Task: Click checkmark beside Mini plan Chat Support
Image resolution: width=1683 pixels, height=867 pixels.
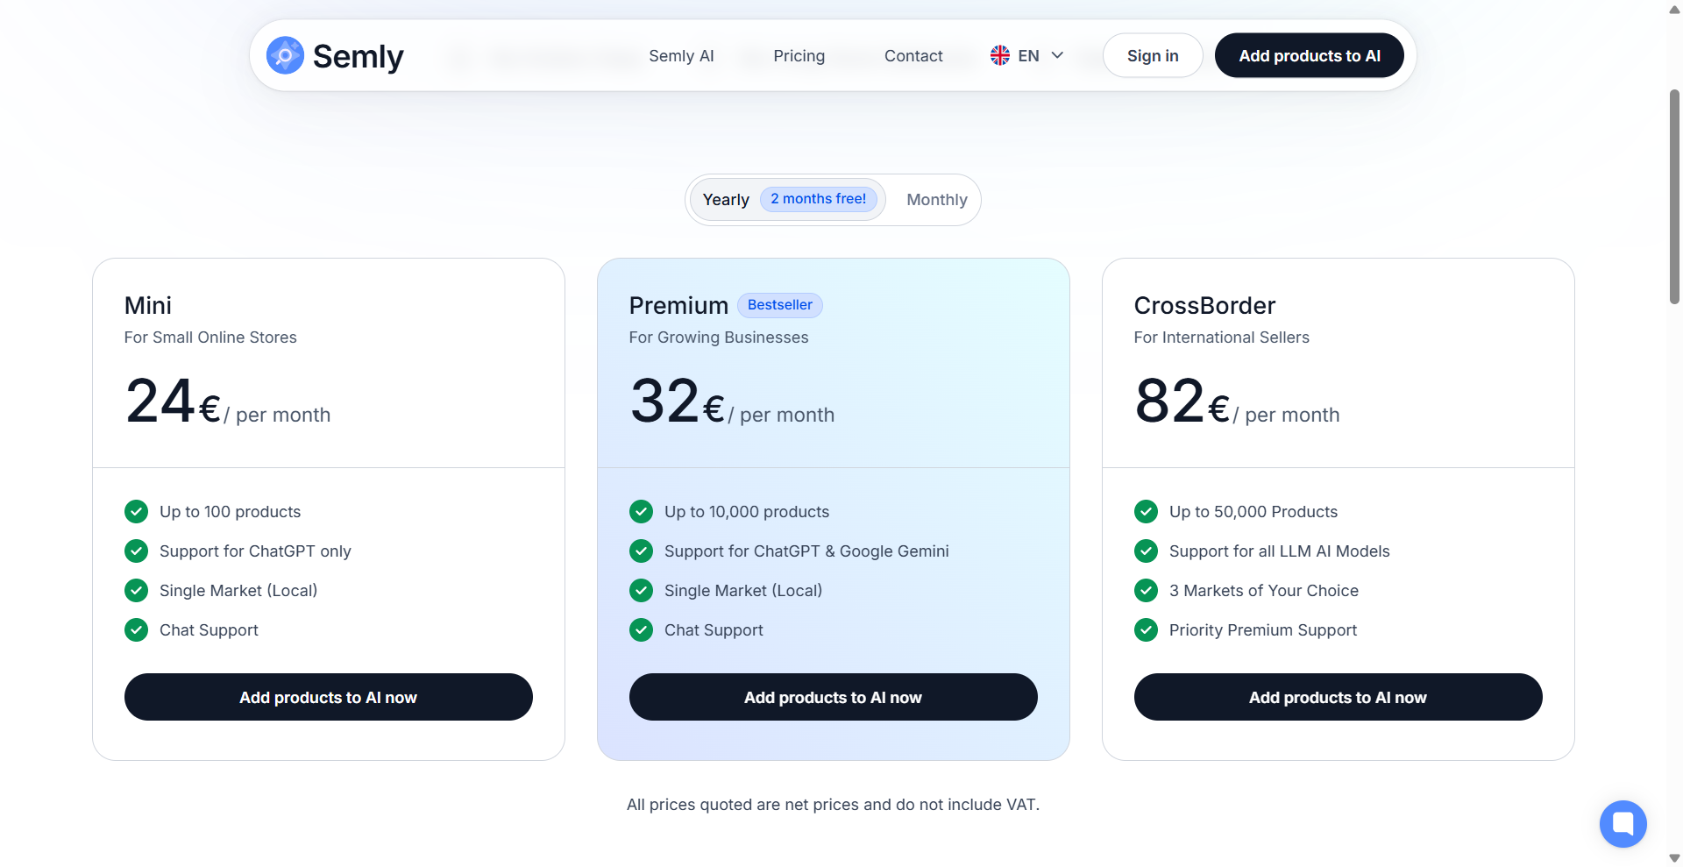Action: [x=137, y=629]
